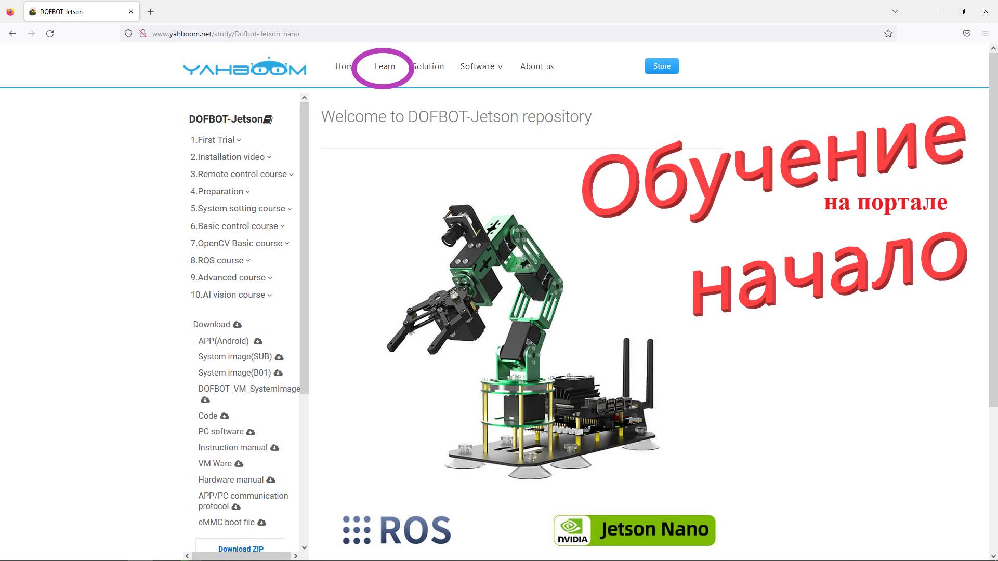Click the sidebar scrollbar down arrow
The width and height of the screenshot is (998, 561).
[x=304, y=547]
